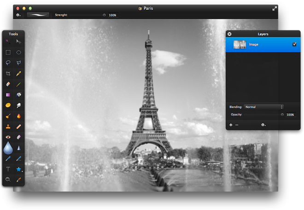
Task: Choose the Elliptical Marquee tool
Action: click(x=19, y=52)
